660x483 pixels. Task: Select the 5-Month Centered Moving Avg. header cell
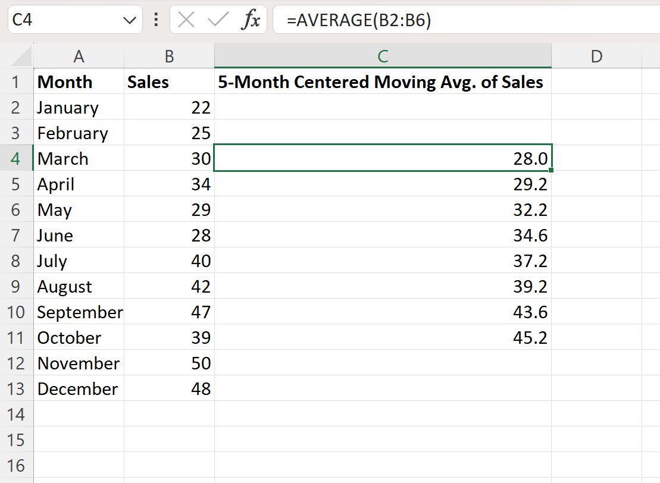[x=383, y=81]
